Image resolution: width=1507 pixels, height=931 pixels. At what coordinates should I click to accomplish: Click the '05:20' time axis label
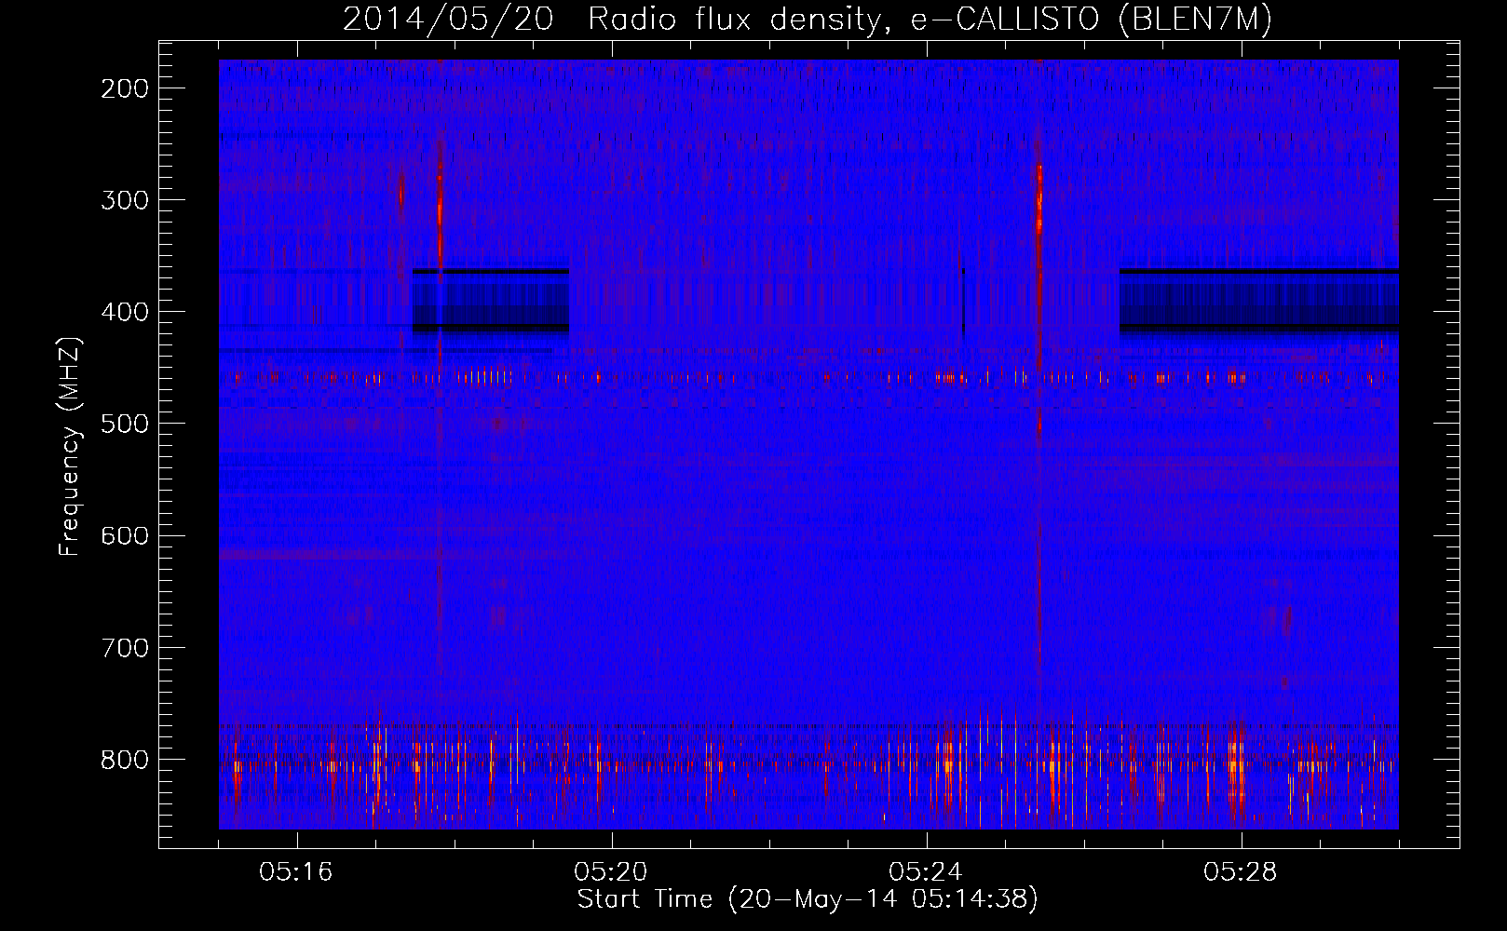tap(611, 872)
